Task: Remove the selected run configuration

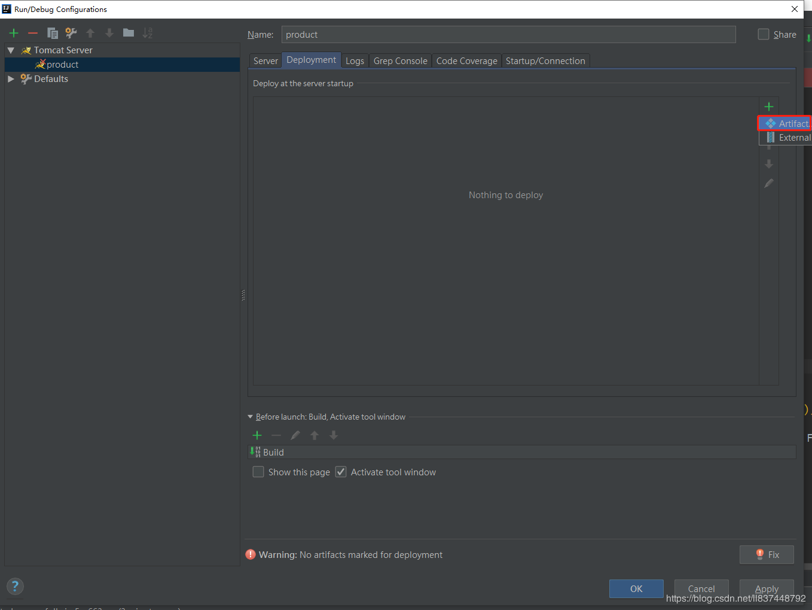Action: (x=33, y=33)
